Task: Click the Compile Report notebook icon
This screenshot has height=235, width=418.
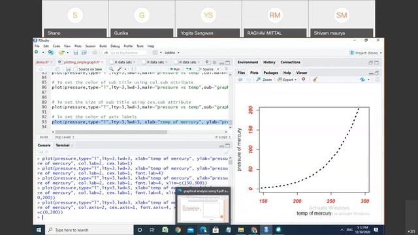Action: [134, 69]
